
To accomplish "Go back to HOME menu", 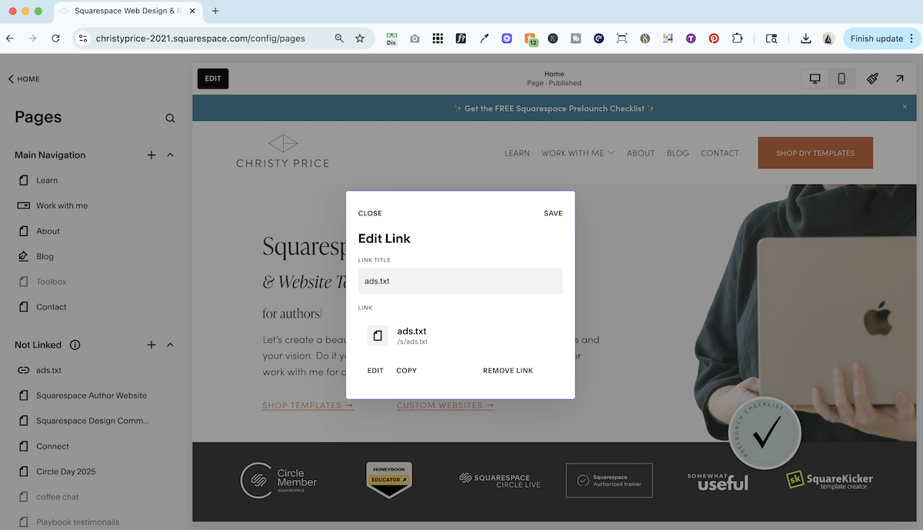I will 24,78.
